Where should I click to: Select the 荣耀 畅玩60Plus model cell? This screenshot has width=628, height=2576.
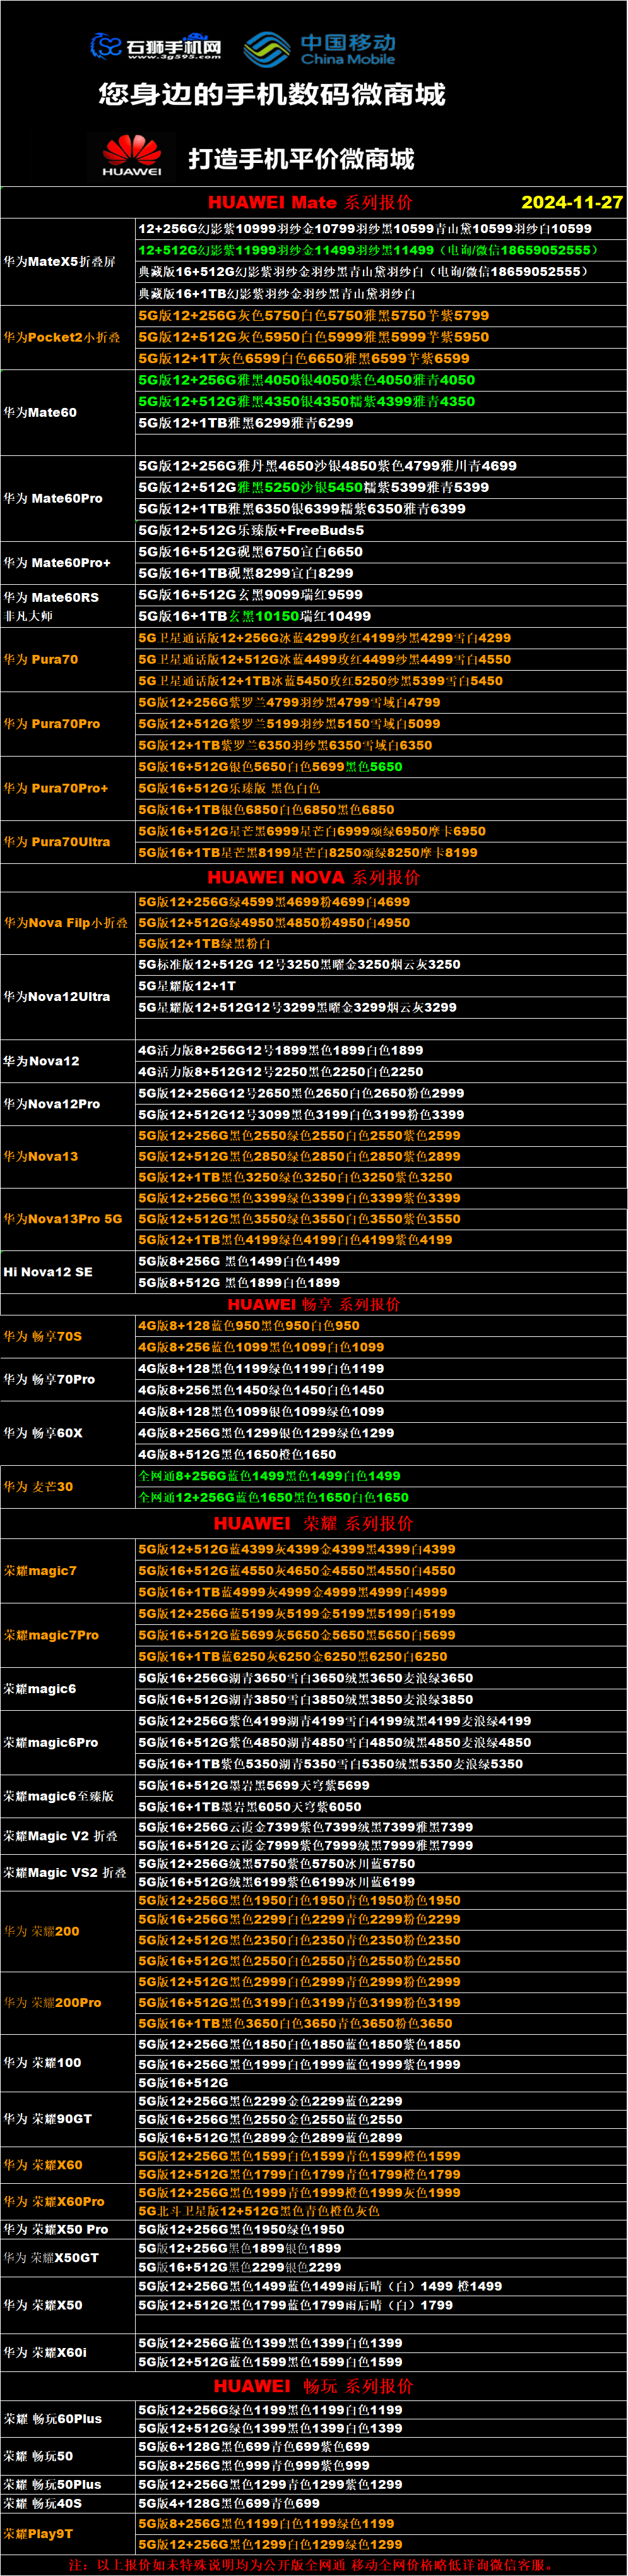click(x=68, y=2419)
